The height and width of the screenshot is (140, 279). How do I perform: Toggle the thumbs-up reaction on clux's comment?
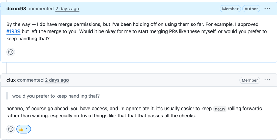(x=24, y=129)
